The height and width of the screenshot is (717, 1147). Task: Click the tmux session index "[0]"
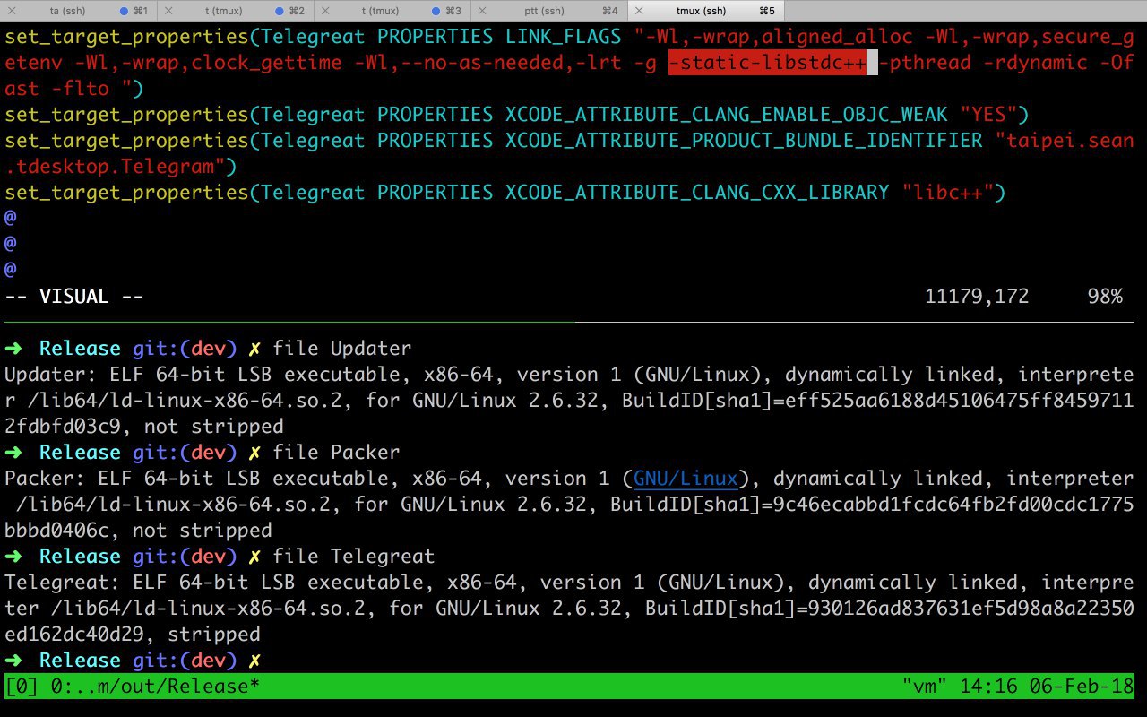point(22,687)
